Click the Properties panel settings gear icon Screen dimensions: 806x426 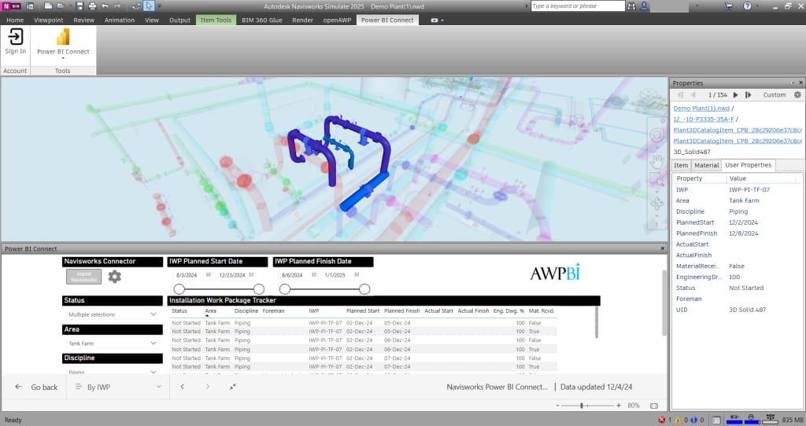click(797, 95)
